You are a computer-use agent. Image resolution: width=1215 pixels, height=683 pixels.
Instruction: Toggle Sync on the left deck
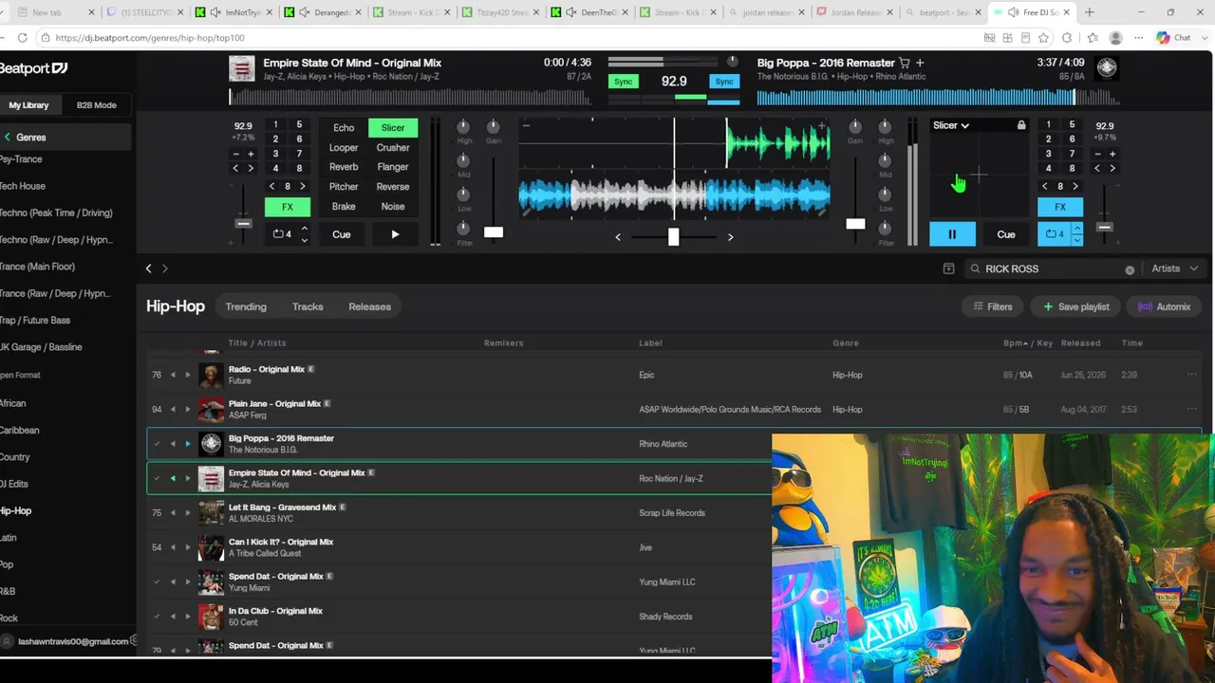(x=623, y=82)
